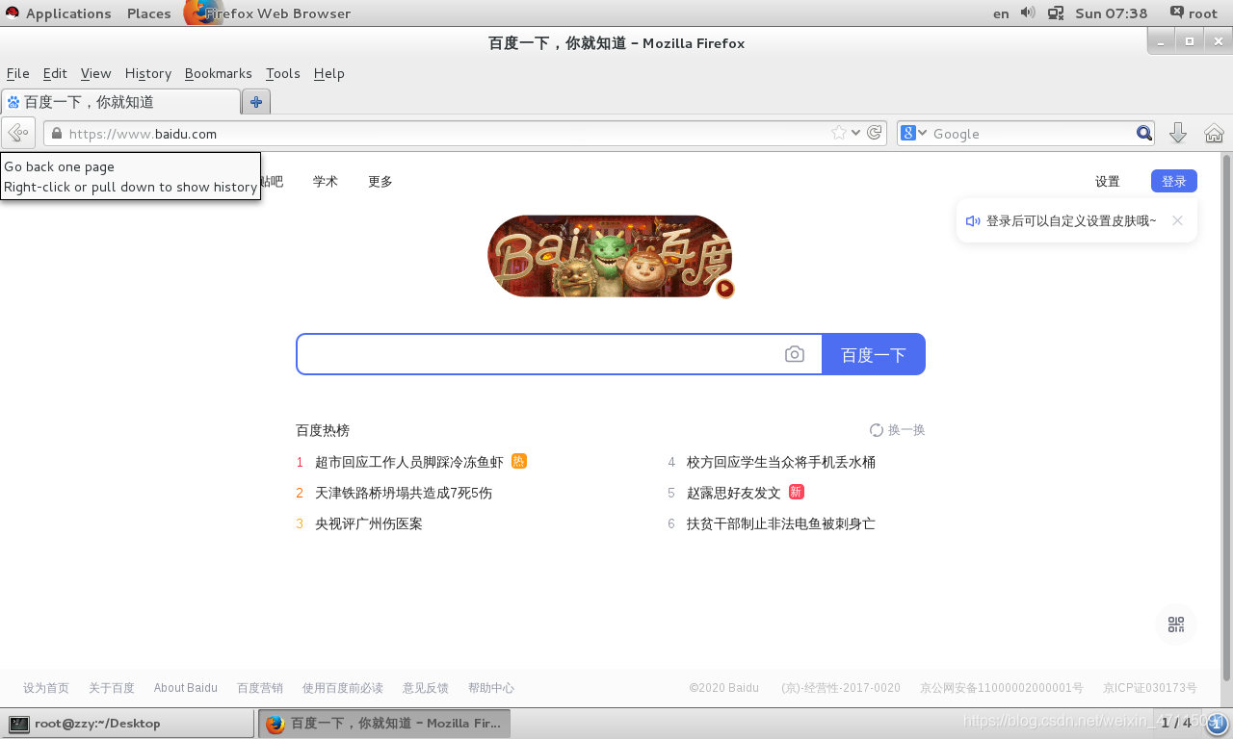Screen dimensions: 1233x739
Task: Open the Help menu
Action: [x=328, y=73]
